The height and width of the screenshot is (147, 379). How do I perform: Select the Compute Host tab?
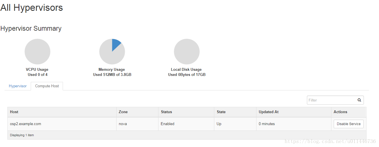47,86
